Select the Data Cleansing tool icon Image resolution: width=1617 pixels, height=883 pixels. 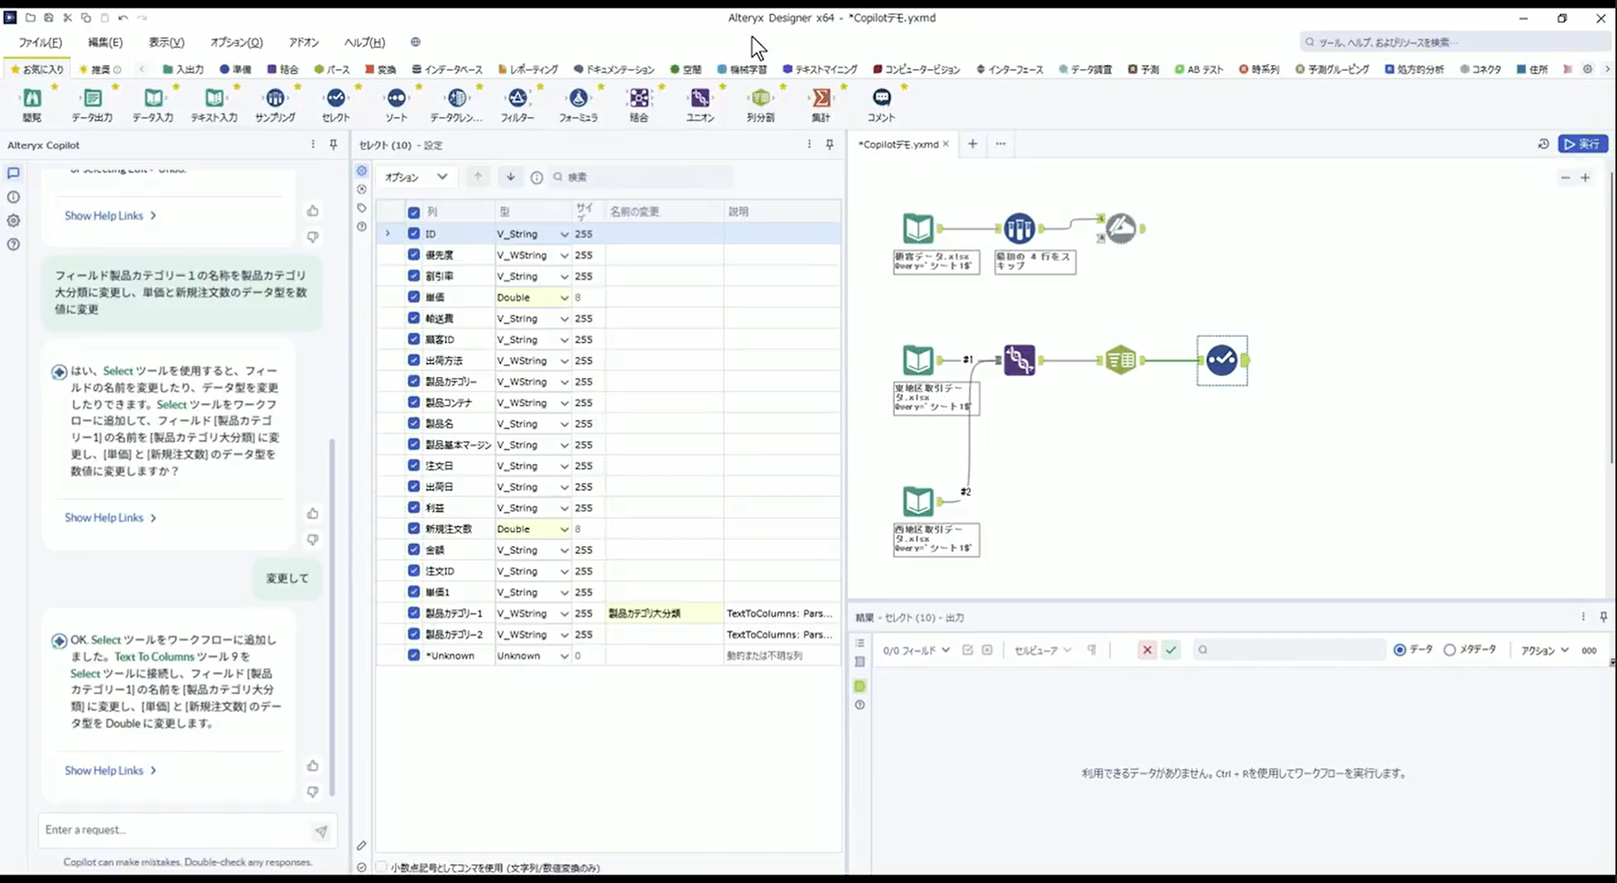[x=457, y=99]
